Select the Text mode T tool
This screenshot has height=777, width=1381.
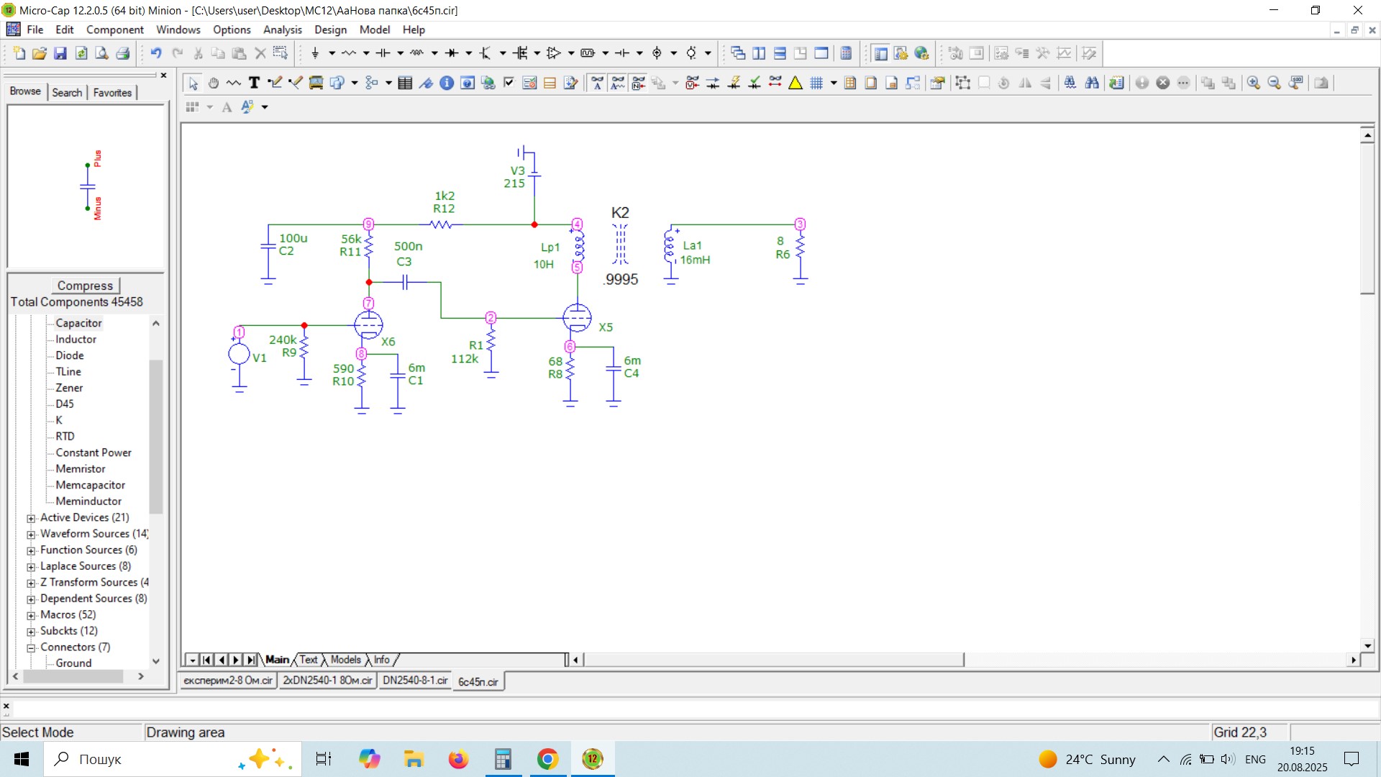(254, 83)
